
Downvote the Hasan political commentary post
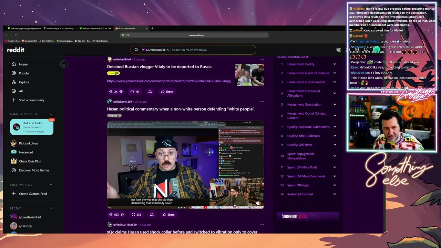coord(122,215)
